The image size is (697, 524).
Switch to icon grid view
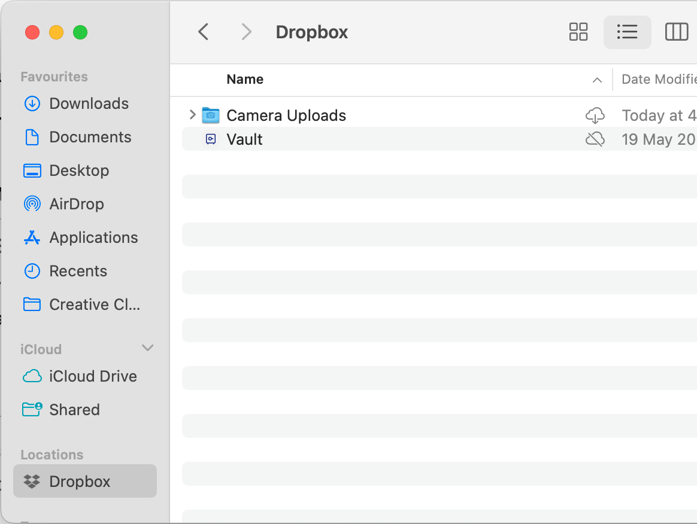578,32
